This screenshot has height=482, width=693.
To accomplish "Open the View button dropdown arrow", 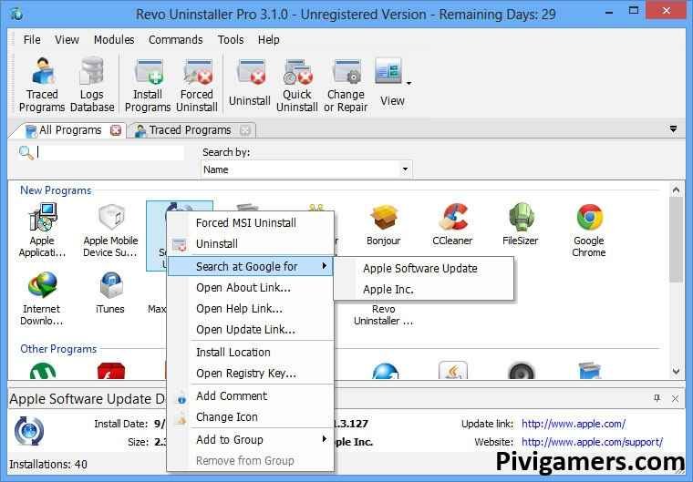I will pos(409,83).
